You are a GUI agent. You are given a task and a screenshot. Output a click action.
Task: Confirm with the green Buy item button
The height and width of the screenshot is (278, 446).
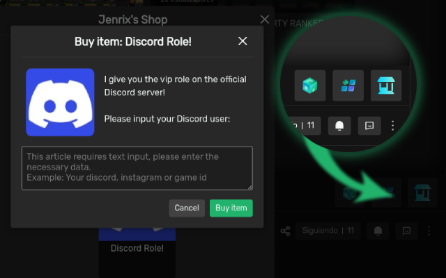click(x=231, y=208)
